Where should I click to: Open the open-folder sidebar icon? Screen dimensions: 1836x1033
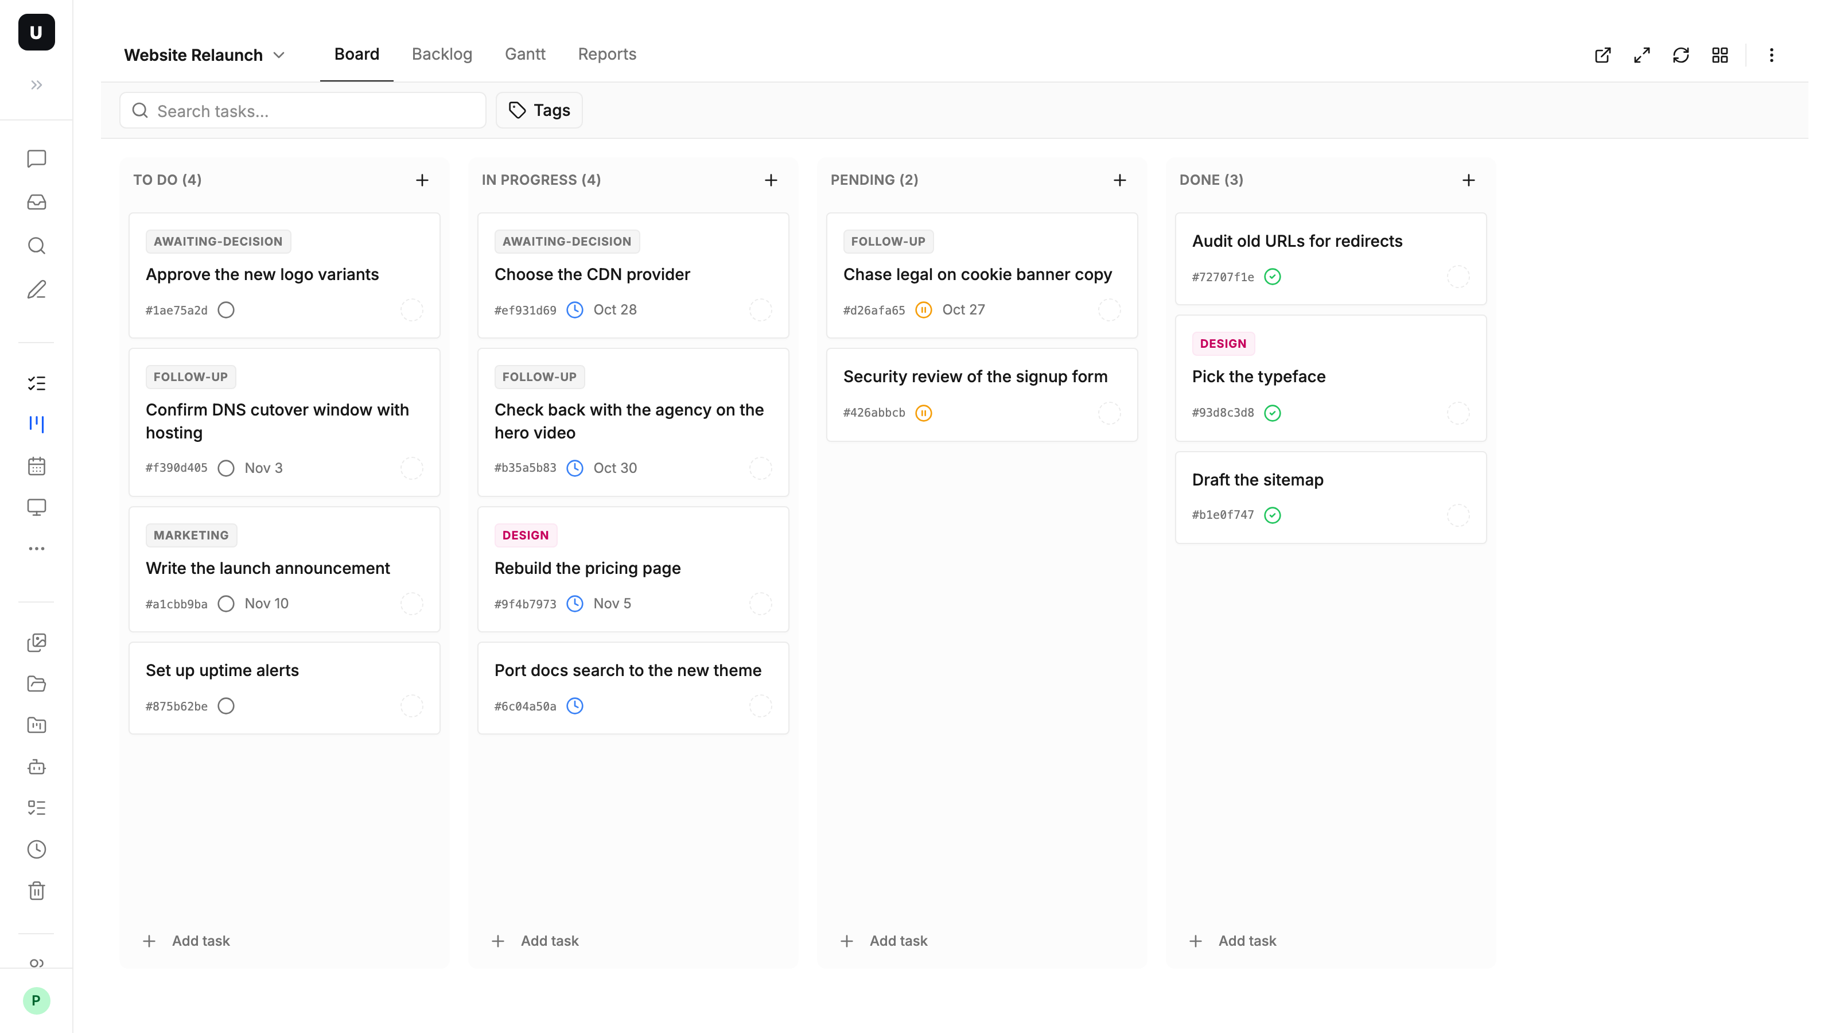point(36,684)
